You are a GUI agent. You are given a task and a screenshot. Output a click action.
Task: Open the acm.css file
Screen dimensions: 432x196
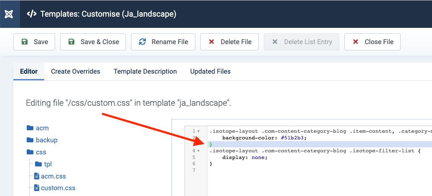pos(53,176)
